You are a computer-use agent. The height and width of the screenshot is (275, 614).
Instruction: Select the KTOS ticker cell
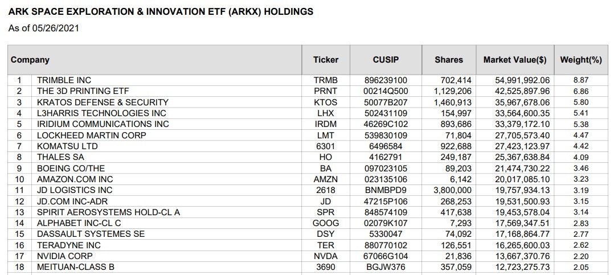pos(326,102)
